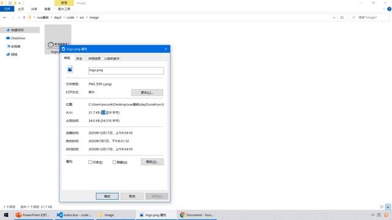Select Quick Access (快速访问) in navigation pane

coord(20,30)
